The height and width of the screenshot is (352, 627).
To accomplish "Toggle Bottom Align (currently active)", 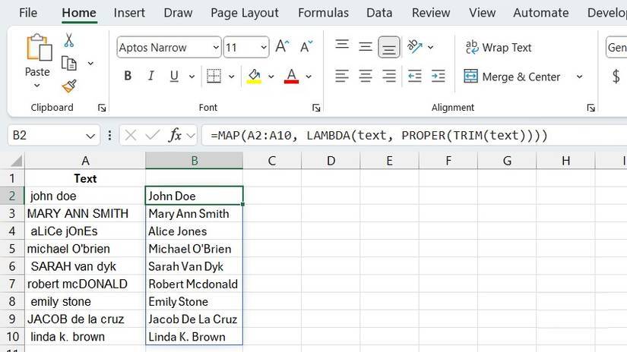I will pyautogui.click(x=388, y=47).
